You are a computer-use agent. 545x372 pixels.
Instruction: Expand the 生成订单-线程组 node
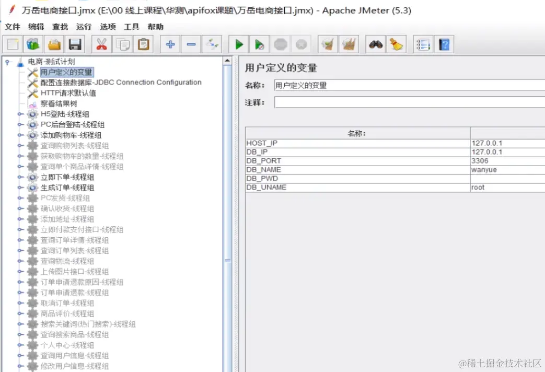pos(20,188)
